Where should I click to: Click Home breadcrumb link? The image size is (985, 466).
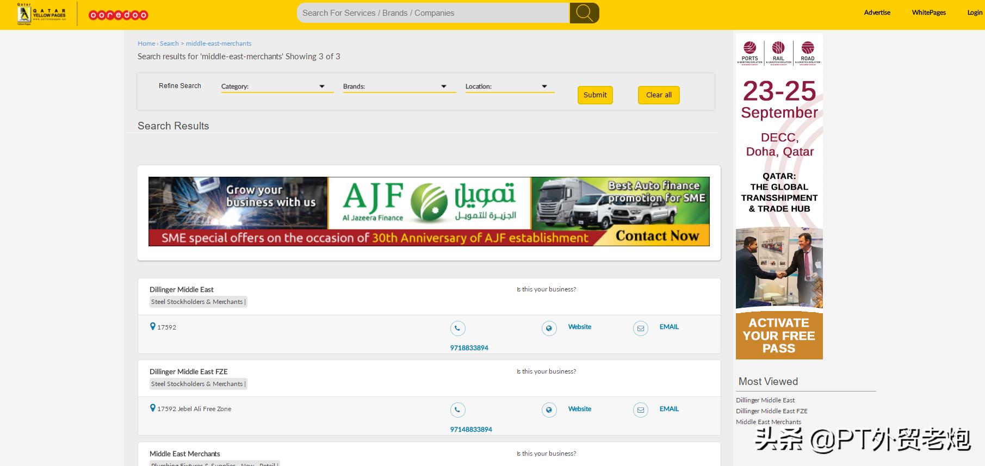[146, 44]
